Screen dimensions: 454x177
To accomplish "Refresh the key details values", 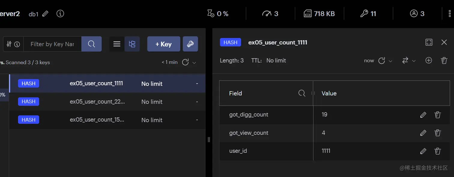I will (381, 61).
